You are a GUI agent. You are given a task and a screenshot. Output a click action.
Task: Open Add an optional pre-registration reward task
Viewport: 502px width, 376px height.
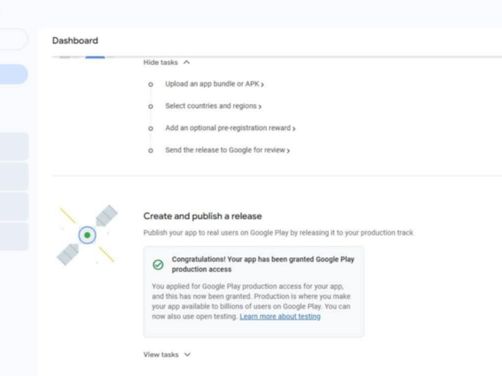230,128
